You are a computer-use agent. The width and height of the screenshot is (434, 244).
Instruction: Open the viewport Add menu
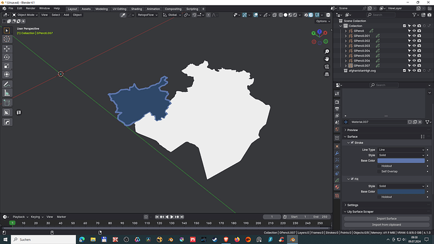point(66,15)
